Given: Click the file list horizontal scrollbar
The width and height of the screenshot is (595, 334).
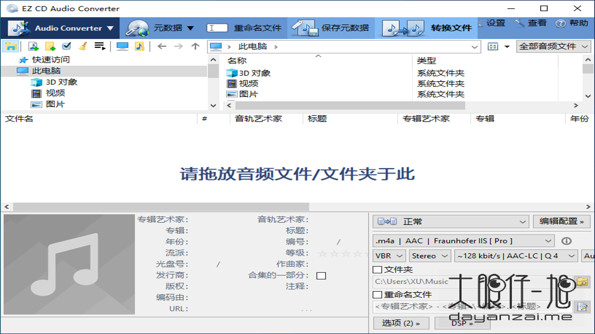Looking at the screenshot, I should click(x=161, y=207).
